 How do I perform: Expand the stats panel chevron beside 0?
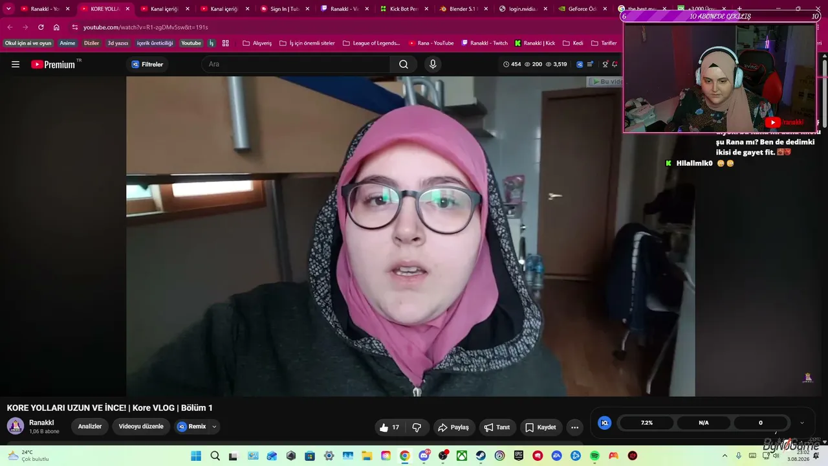[802, 423]
